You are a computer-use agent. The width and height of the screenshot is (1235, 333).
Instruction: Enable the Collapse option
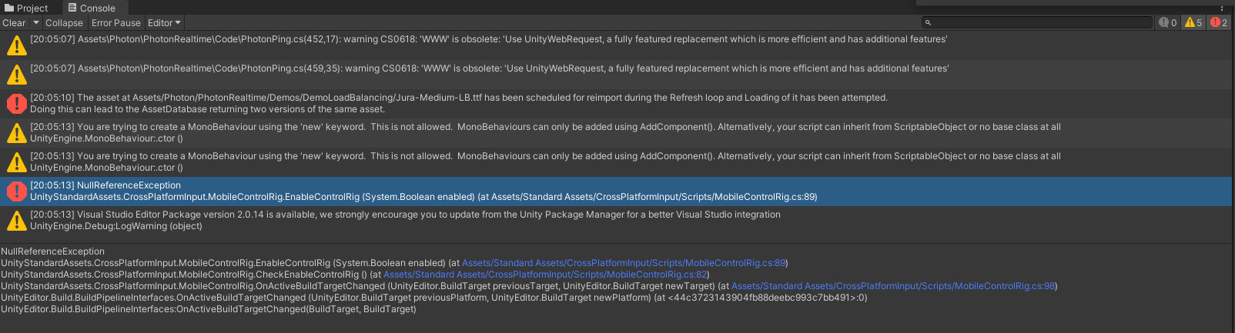click(64, 23)
